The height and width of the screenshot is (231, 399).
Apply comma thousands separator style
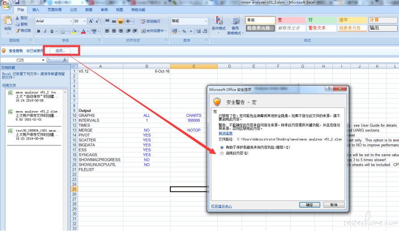(191, 31)
